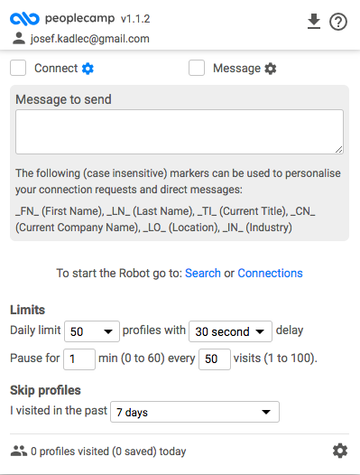The height and width of the screenshot is (475, 360).
Task: Click the peoplecamp infinity logo
Action: [x=24, y=19]
